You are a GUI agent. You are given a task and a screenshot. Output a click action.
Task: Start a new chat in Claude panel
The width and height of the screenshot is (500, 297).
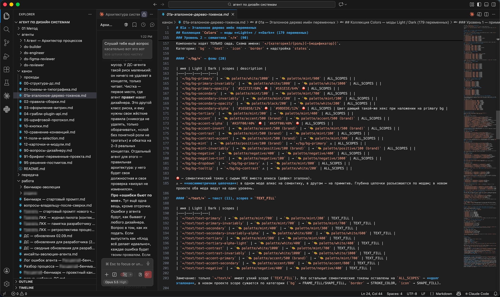152,25
